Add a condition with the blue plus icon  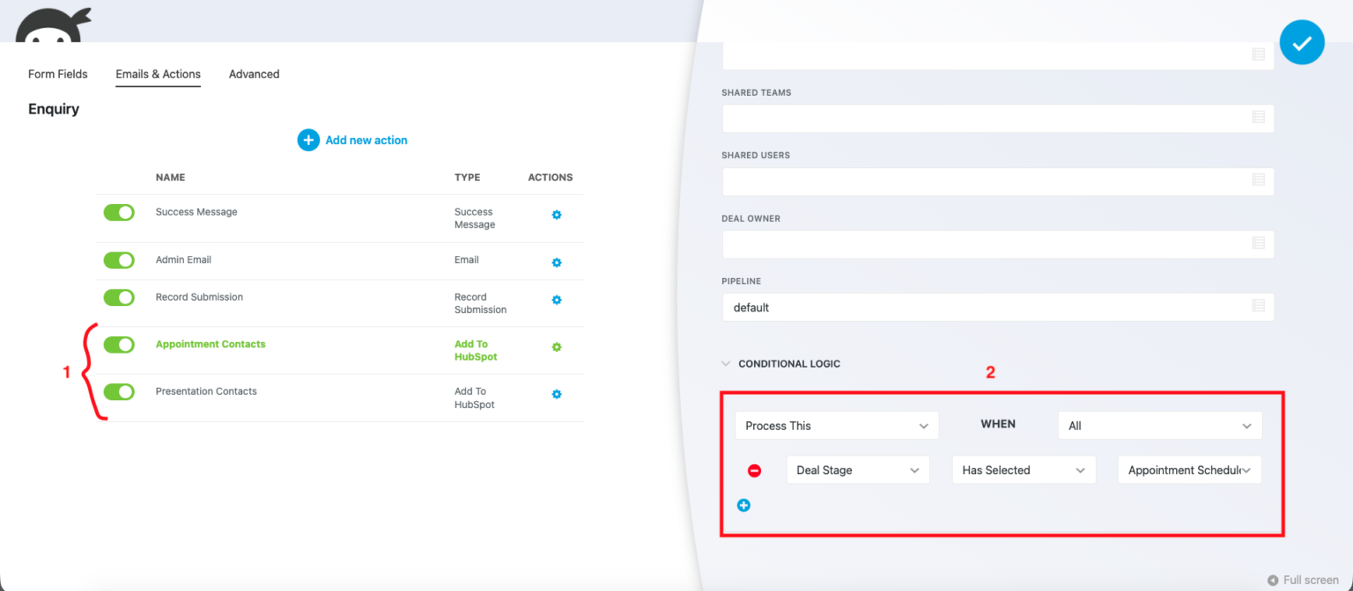point(743,505)
